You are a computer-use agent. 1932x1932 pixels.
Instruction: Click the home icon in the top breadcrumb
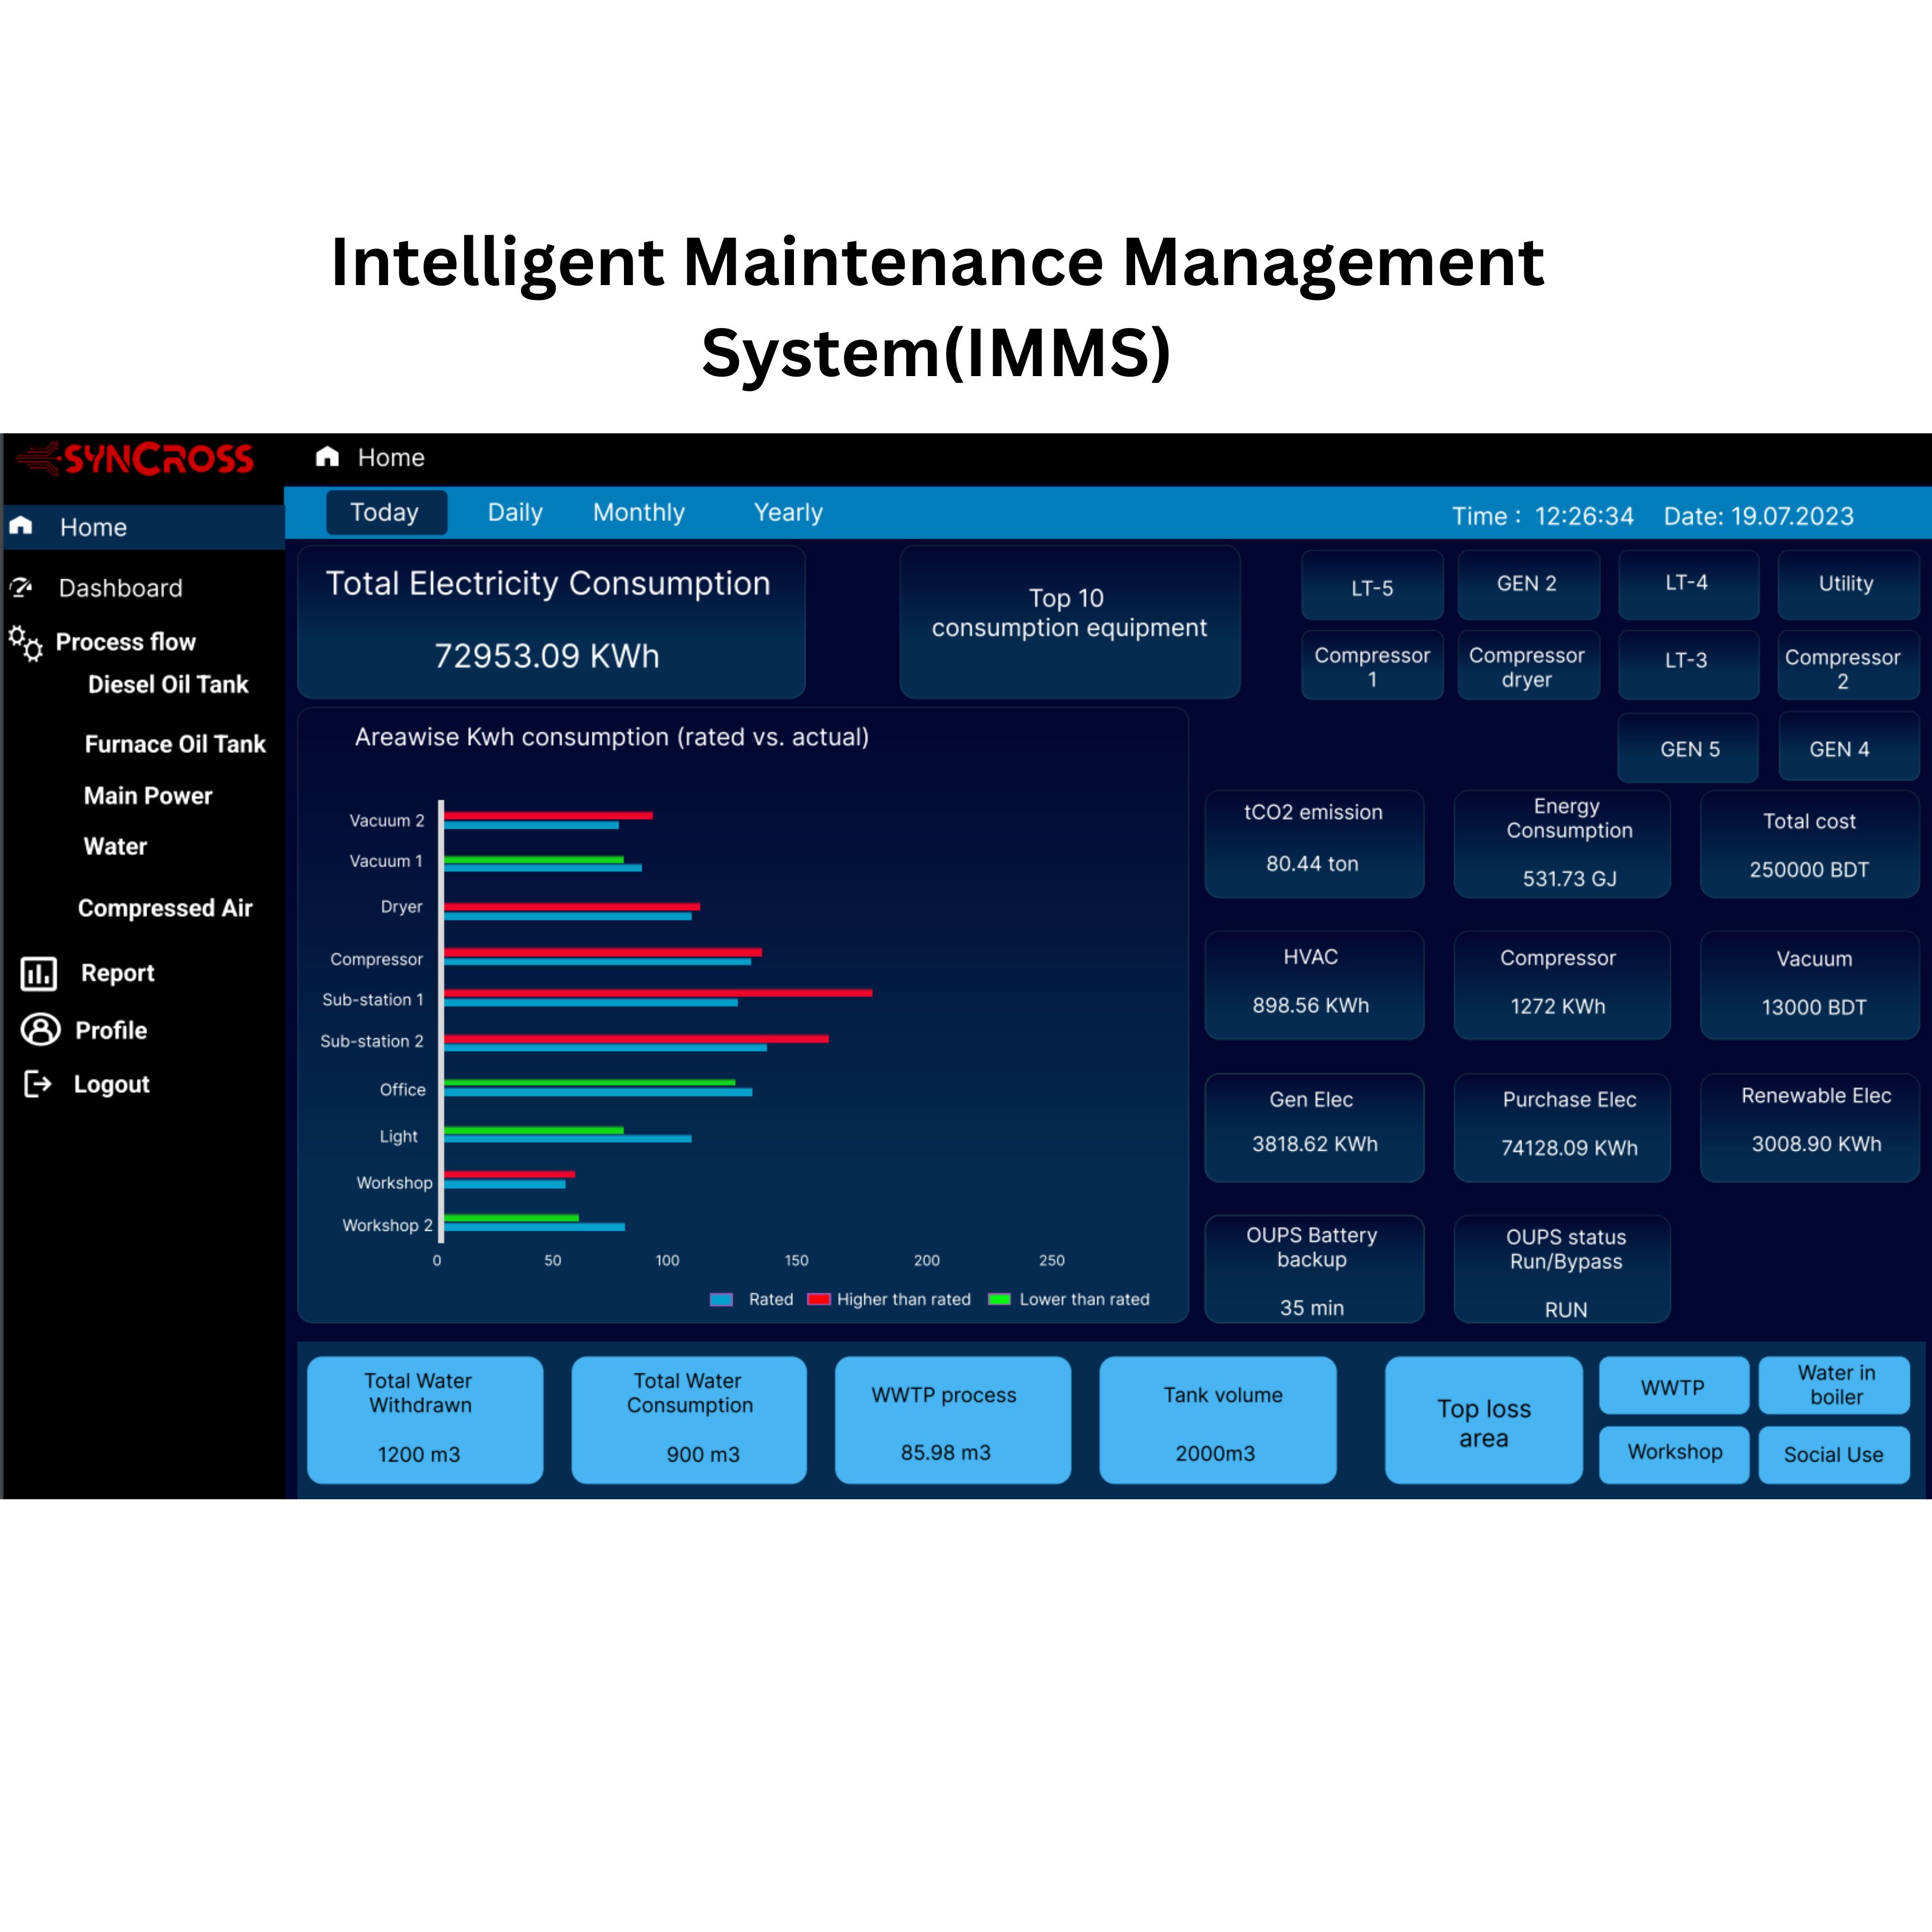pos(327,457)
